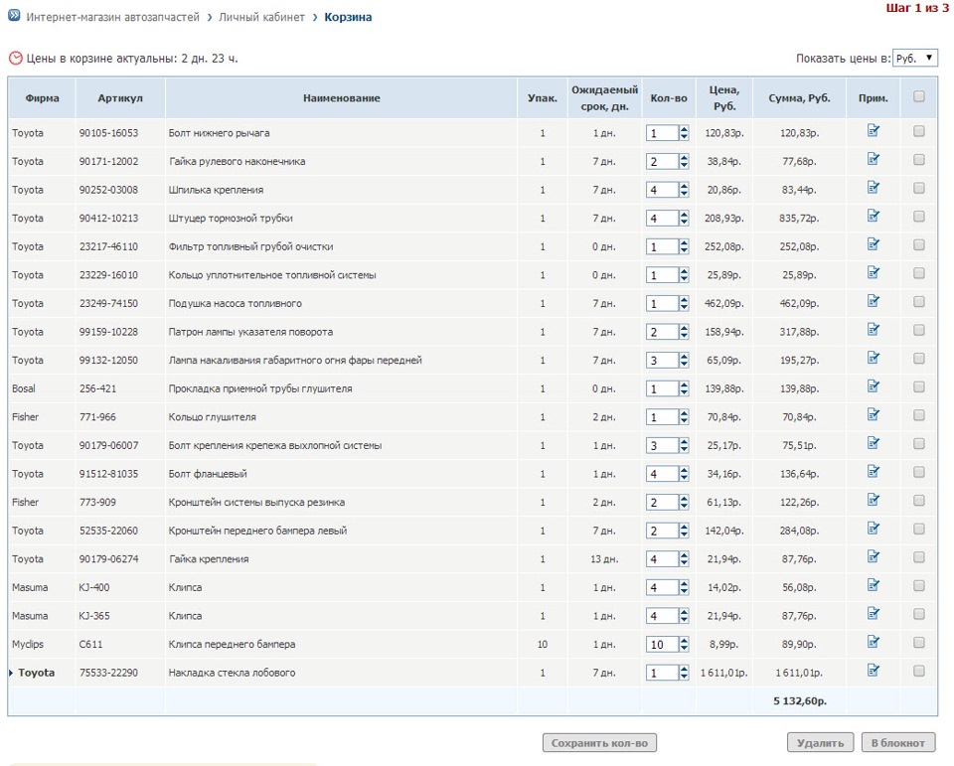Edit note for Прокладка приемной трубы глушителя
Image resolution: width=954 pixels, height=766 pixels.
pyautogui.click(x=874, y=386)
